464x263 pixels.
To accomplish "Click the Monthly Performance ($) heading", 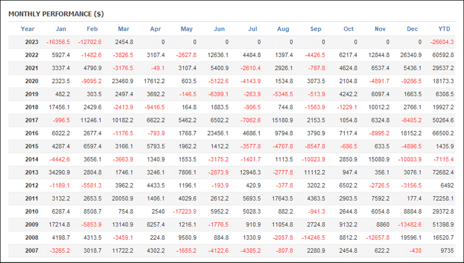I will [x=56, y=14].
